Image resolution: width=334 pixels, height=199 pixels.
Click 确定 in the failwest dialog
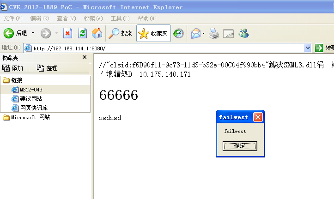tap(239, 146)
